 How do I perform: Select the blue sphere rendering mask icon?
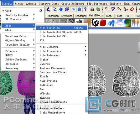tap(79, 9)
